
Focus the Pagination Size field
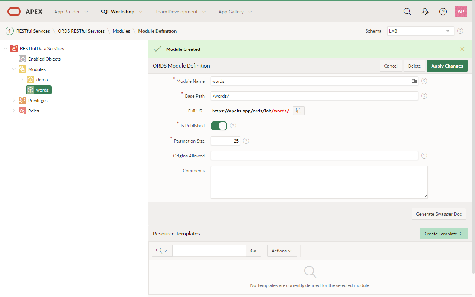click(225, 141)
